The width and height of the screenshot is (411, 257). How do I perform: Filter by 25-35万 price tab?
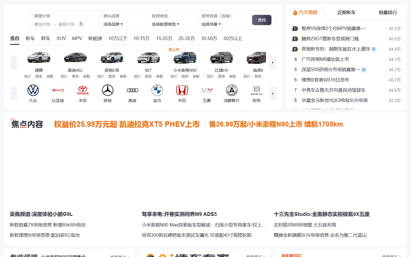point(187,38)
